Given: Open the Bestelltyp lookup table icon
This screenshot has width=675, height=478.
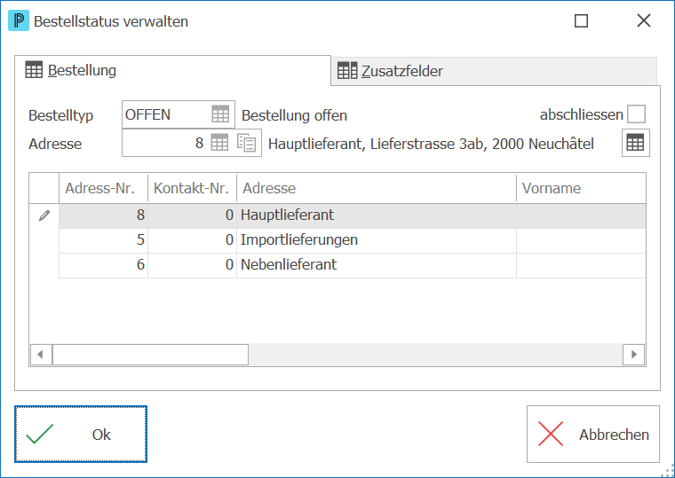Looking at the screenshot, I should [220, 114].
